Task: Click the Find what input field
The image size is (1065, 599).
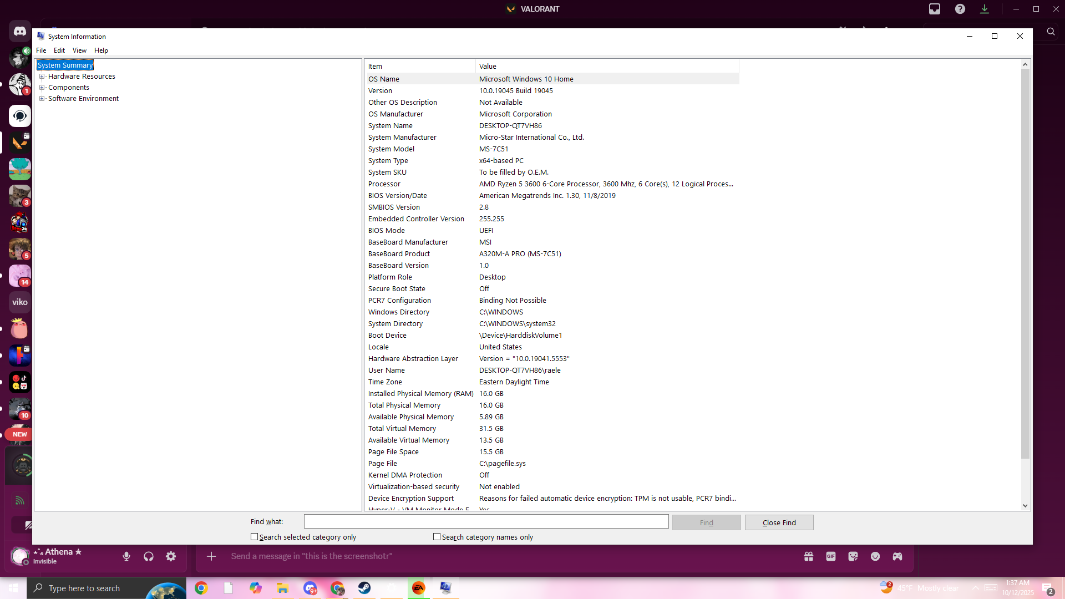Action: (x=486, y=522)
